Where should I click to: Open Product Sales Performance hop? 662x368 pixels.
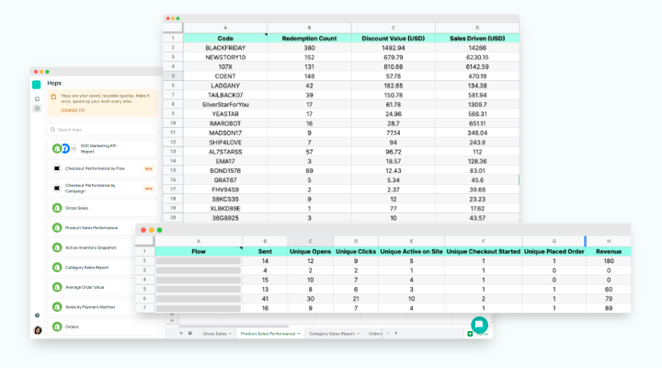coord(91,228)
